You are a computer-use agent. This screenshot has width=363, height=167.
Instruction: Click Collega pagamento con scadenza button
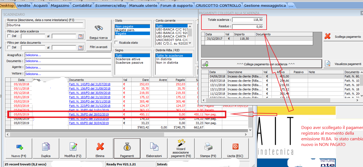coord(261,64)
